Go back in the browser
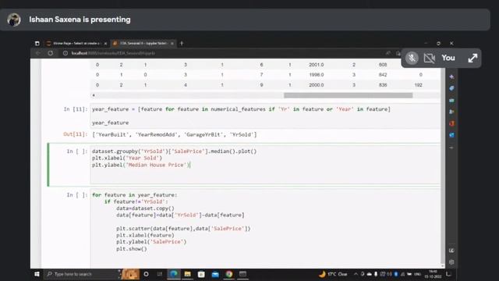The image size is (499, 281). (x=38, y=53)
